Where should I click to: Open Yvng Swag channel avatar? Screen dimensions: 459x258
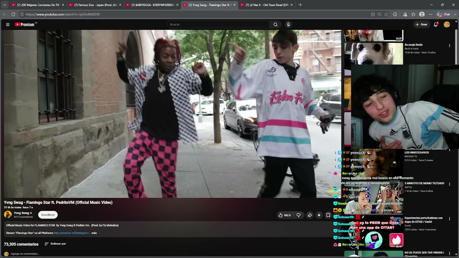click(x=8, y=214)
